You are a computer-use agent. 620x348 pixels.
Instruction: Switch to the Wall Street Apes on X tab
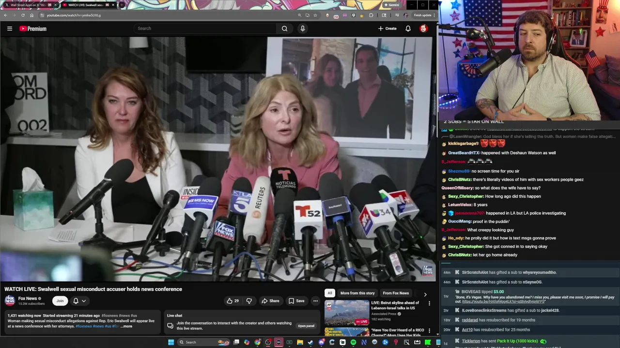point(31,5)
